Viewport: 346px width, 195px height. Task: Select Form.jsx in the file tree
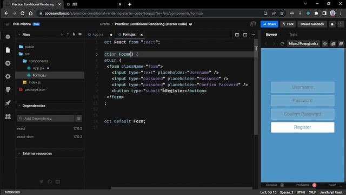[x=50, y=75]
